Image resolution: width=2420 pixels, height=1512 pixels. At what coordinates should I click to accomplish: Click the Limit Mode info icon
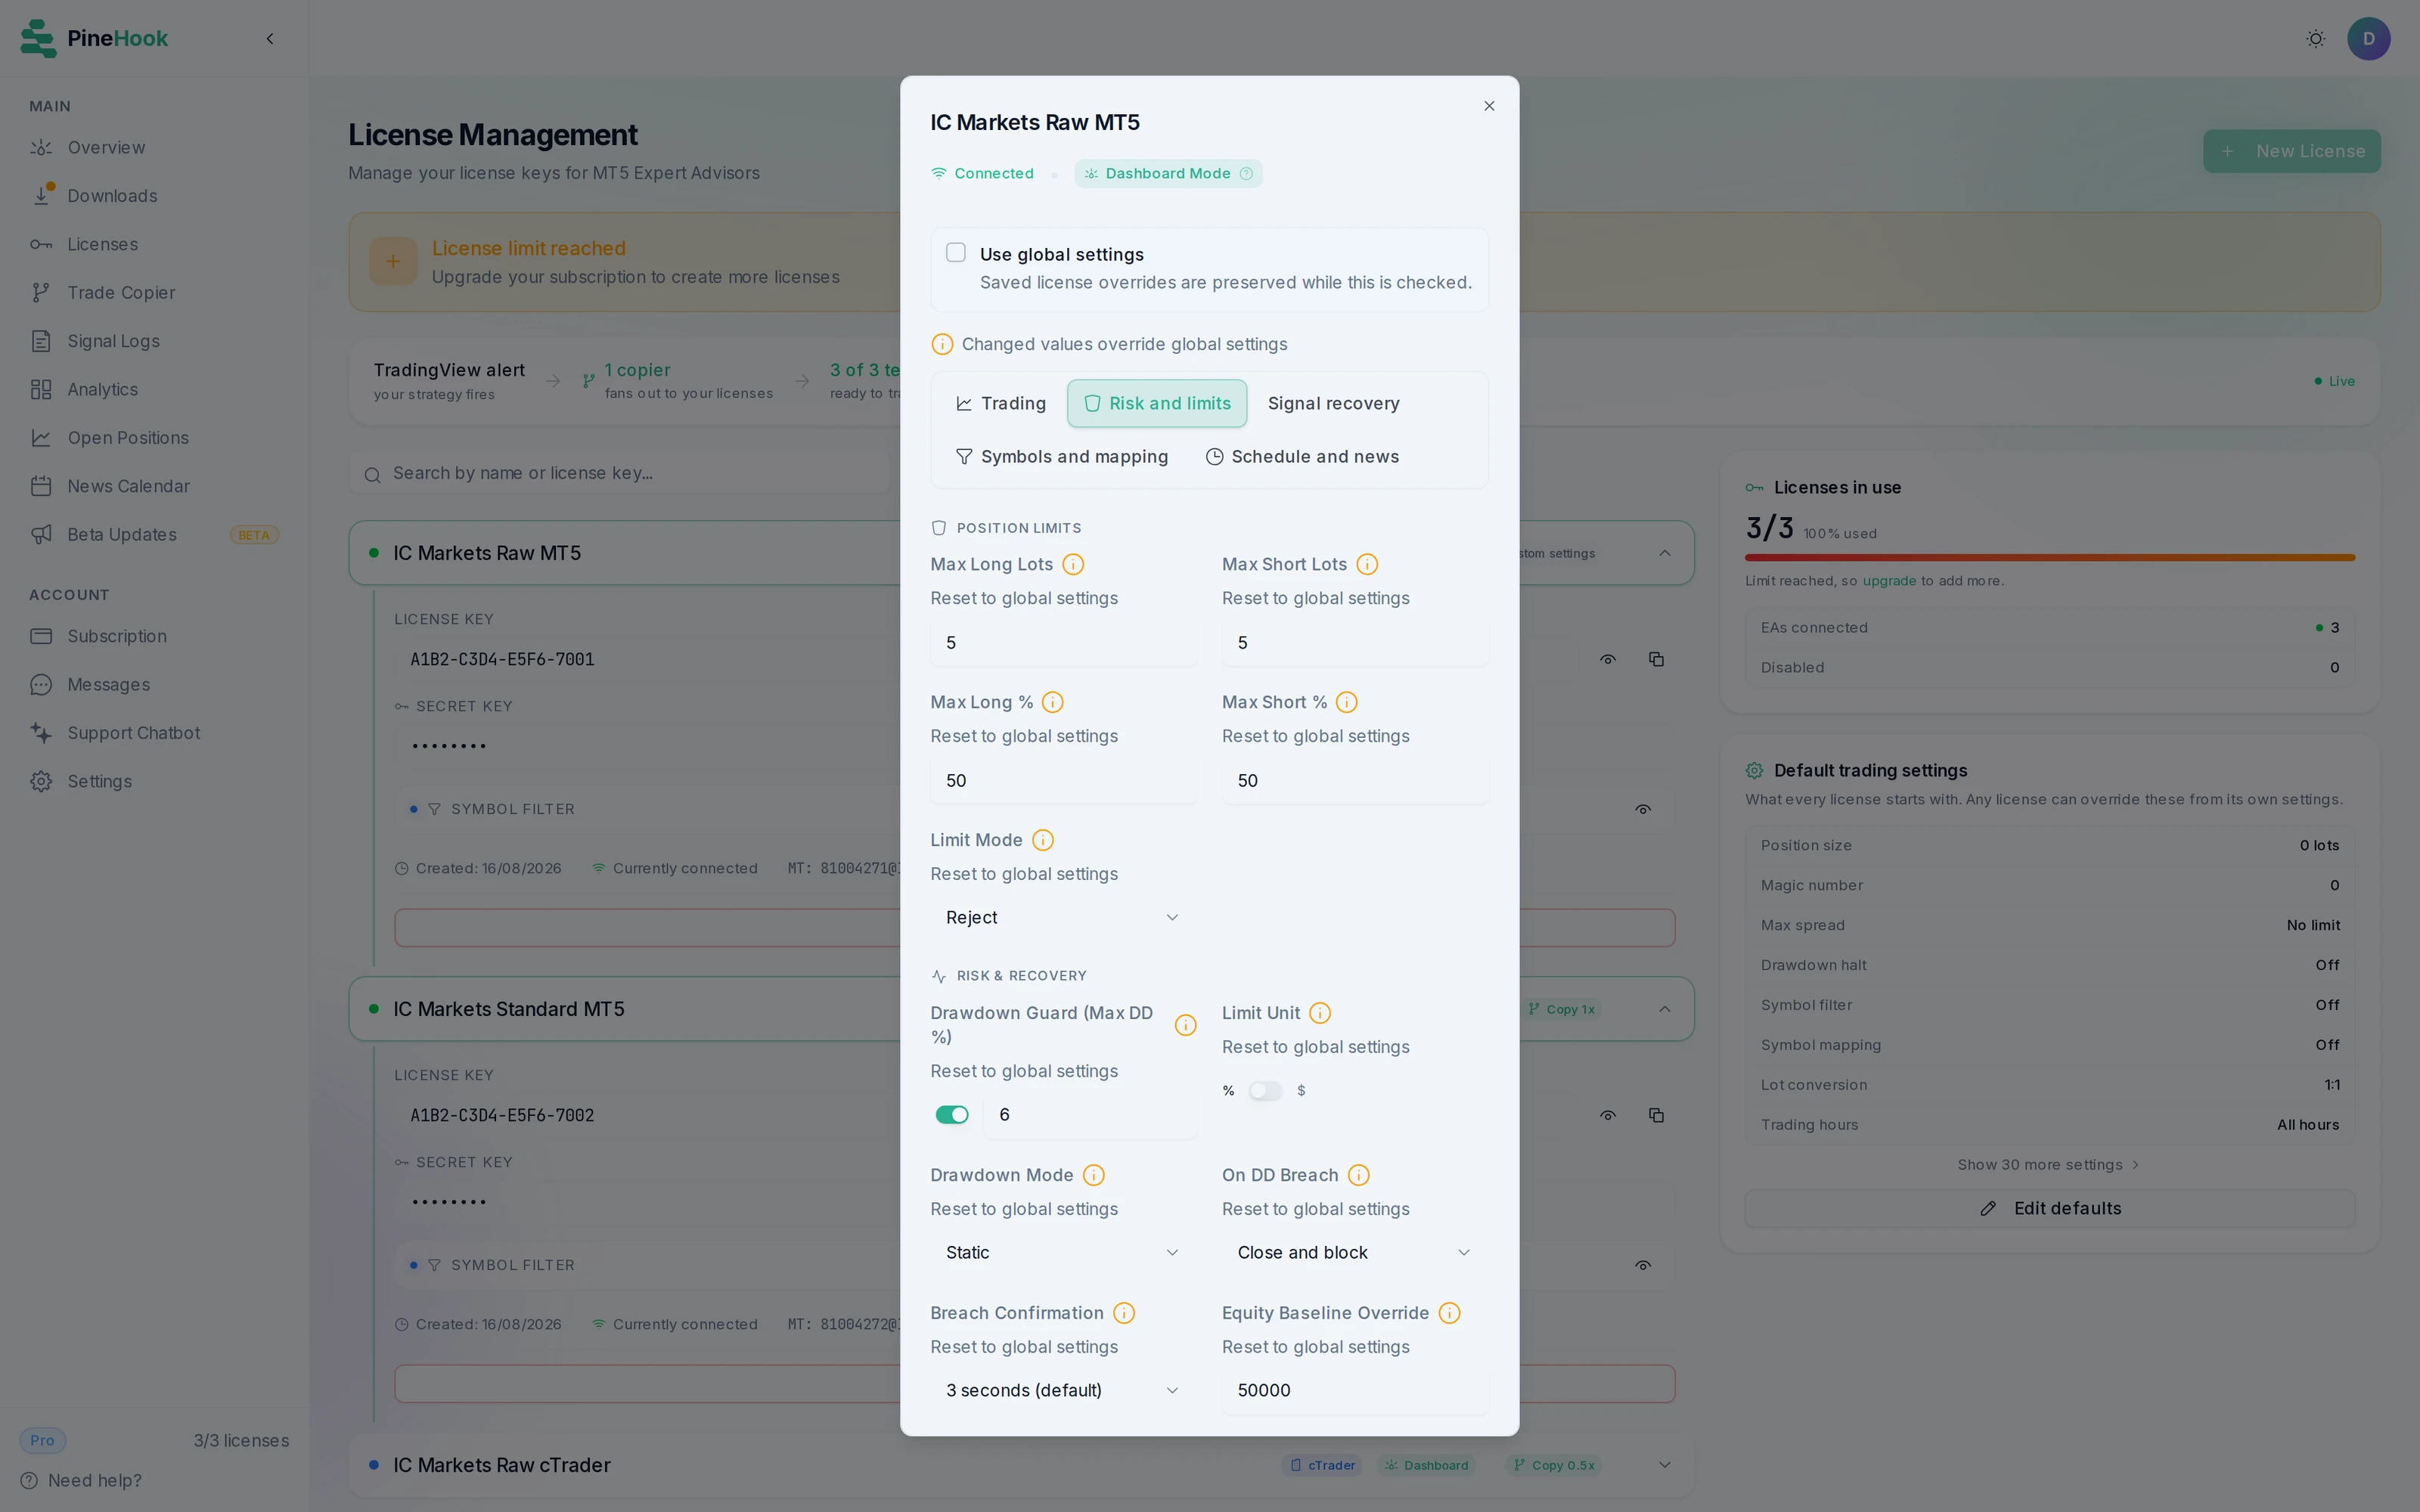[1042, 841]
